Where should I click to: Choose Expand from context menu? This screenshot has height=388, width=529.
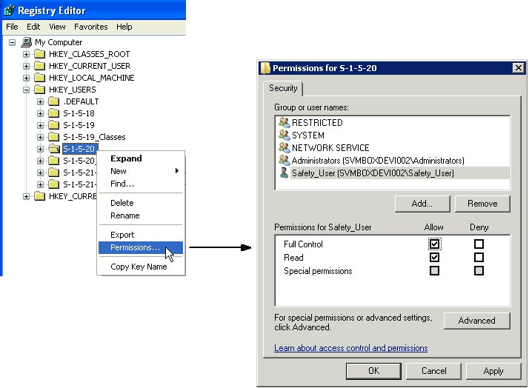tap(141, 158)
